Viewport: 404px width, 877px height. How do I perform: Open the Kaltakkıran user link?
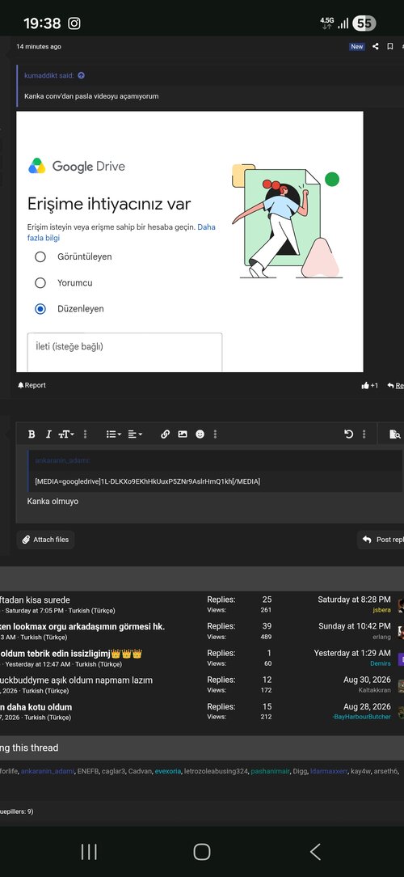pyautogui.click(x=375, y=690)
